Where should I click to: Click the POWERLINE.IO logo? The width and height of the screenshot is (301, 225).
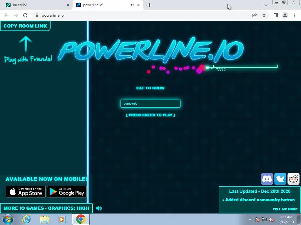[x=151, y=50]
